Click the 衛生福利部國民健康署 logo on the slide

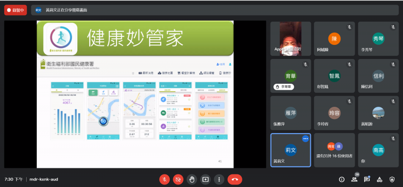[70, 65]
